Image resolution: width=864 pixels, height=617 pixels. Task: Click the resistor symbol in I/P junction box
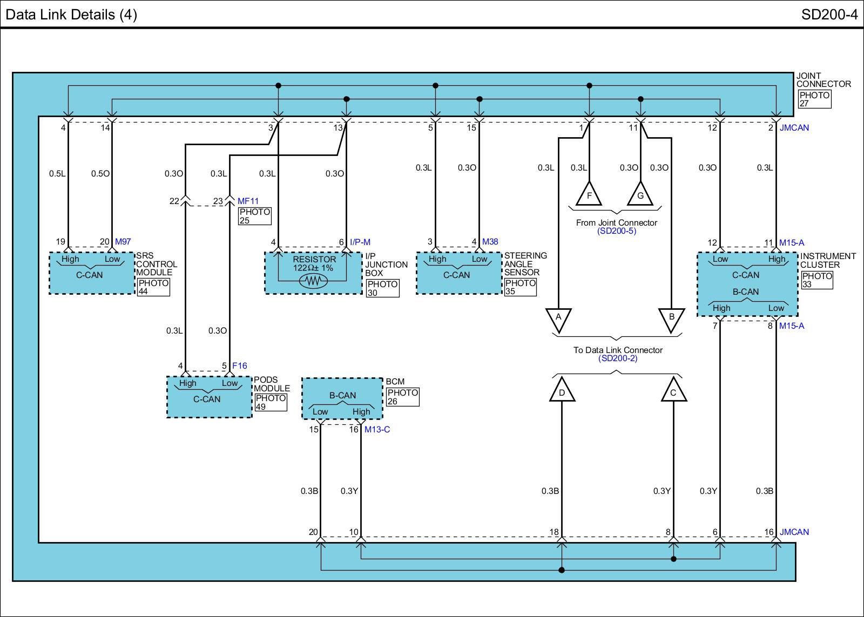click(x=313, y=281)
